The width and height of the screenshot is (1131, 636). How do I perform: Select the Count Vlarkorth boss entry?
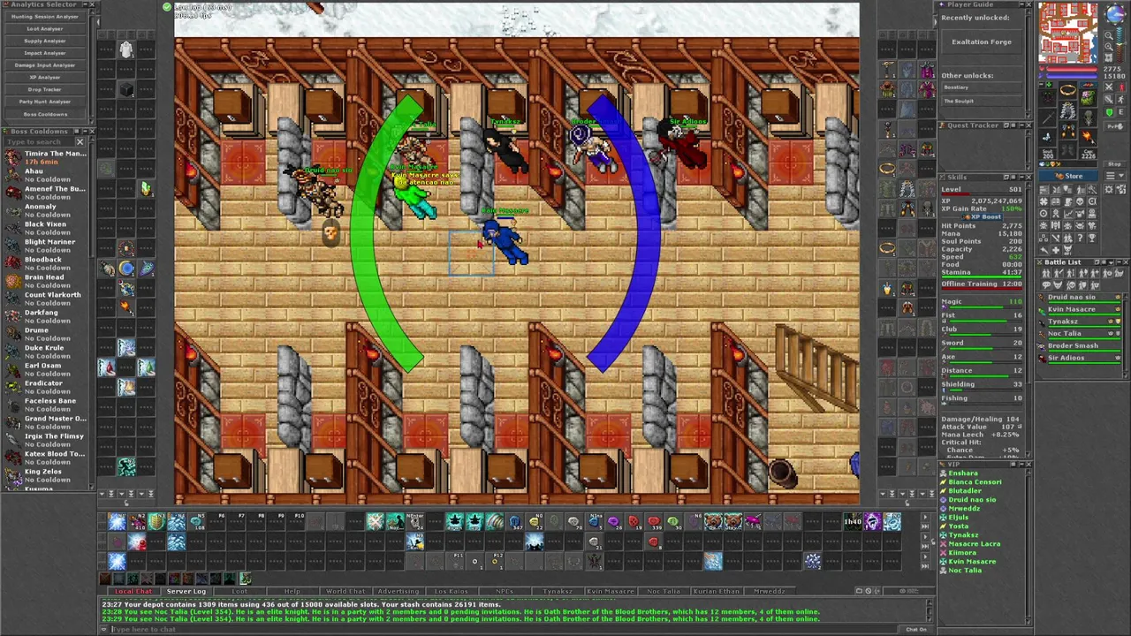click(x=45, y=299)
